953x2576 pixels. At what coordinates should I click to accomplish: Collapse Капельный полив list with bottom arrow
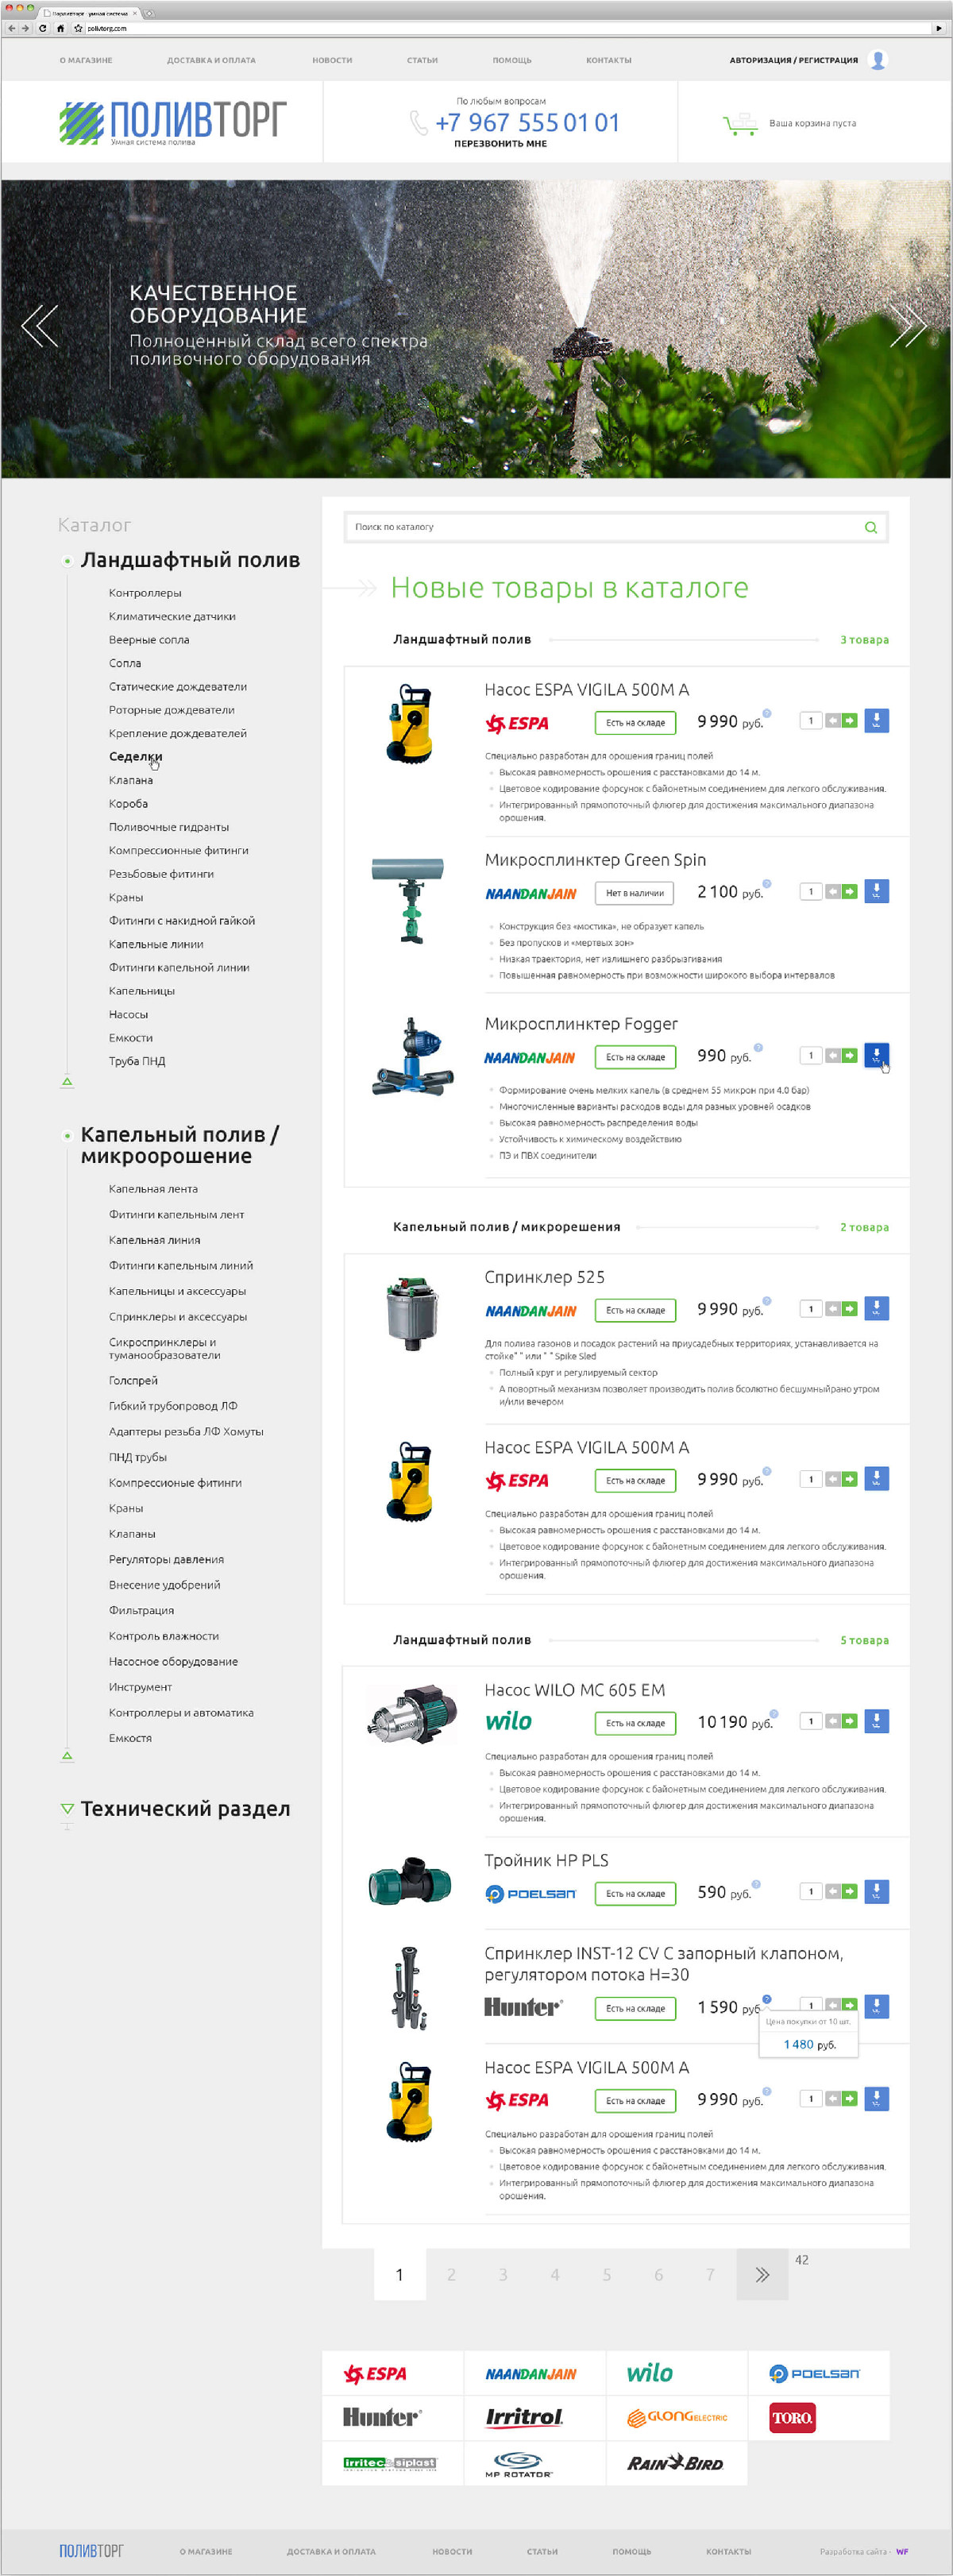[x=67, y=1755]
